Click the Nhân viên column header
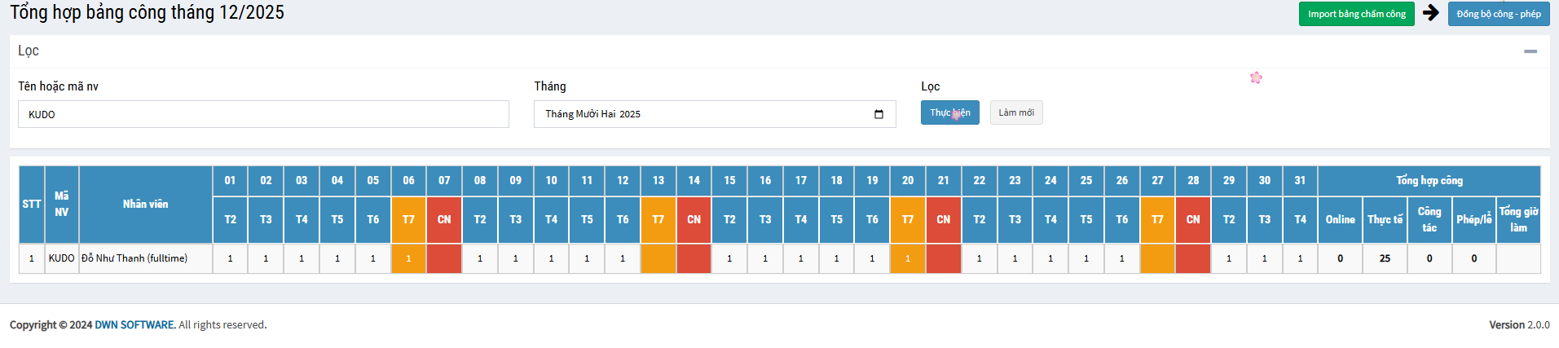This screenshot has width=1559, height=348. tap(145, 204)
